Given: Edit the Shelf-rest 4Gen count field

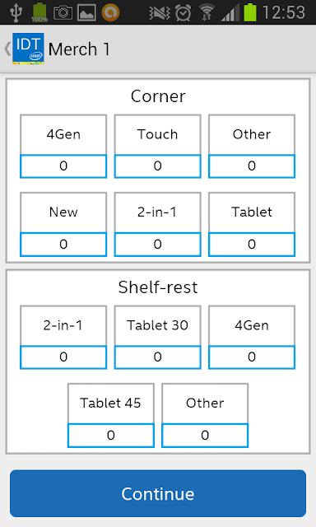Looking at the screenshot, I should pos(252,357).
